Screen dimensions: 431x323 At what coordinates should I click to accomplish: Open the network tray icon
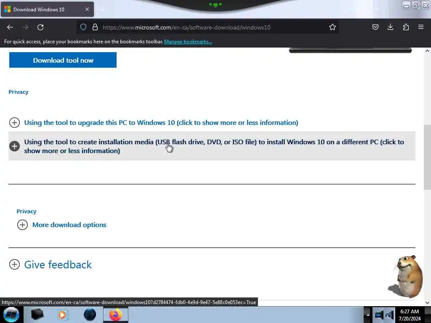379,315
